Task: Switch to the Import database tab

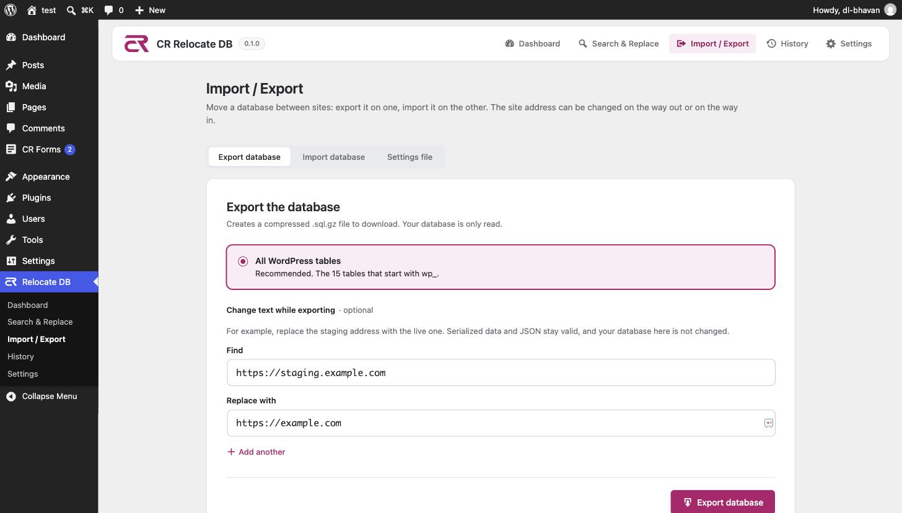Action: pyautogui.click(x=333, y=157)
